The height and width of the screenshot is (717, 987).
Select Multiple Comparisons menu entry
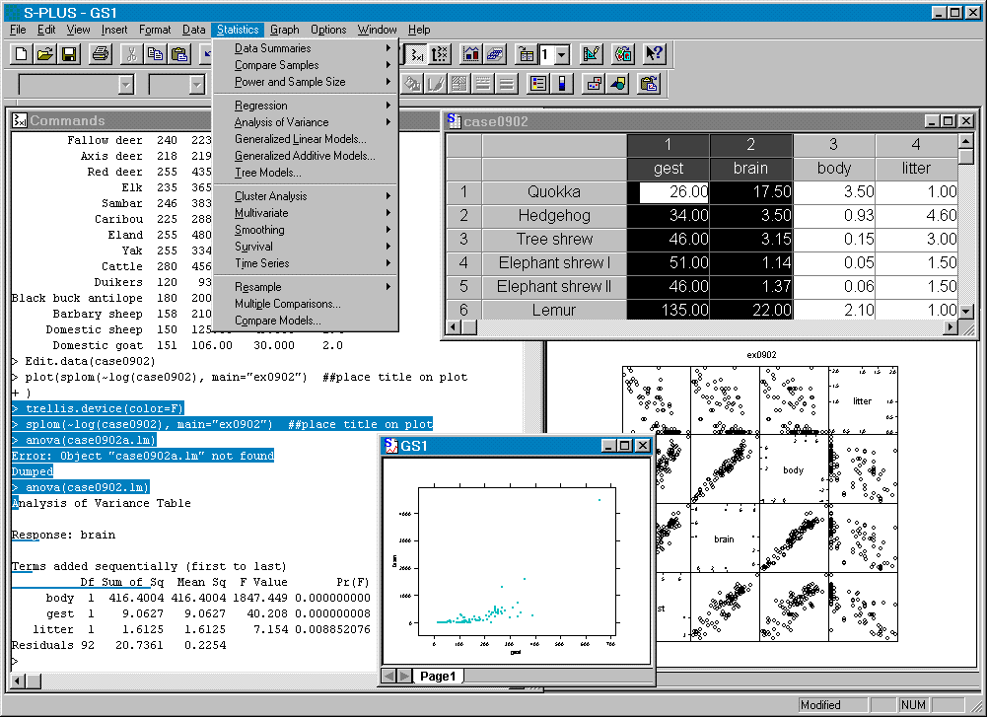306,304
